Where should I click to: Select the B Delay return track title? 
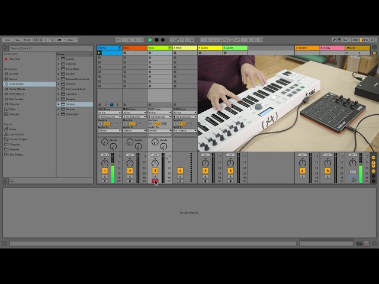click(332, 48)
